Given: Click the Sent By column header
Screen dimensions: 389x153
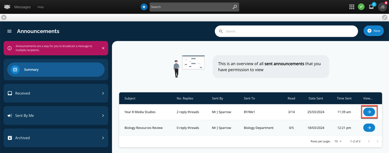Looking at the screenshot, I should (x=218, y=99).
